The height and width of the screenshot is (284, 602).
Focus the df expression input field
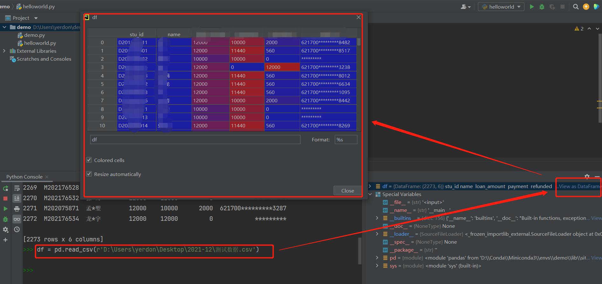195,139
